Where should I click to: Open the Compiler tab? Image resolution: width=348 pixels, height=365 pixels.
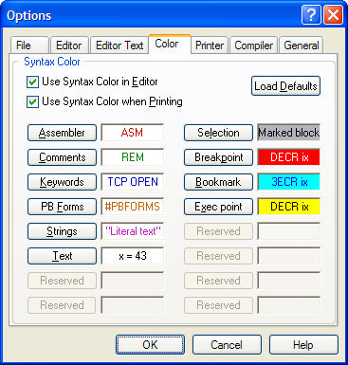253,46
